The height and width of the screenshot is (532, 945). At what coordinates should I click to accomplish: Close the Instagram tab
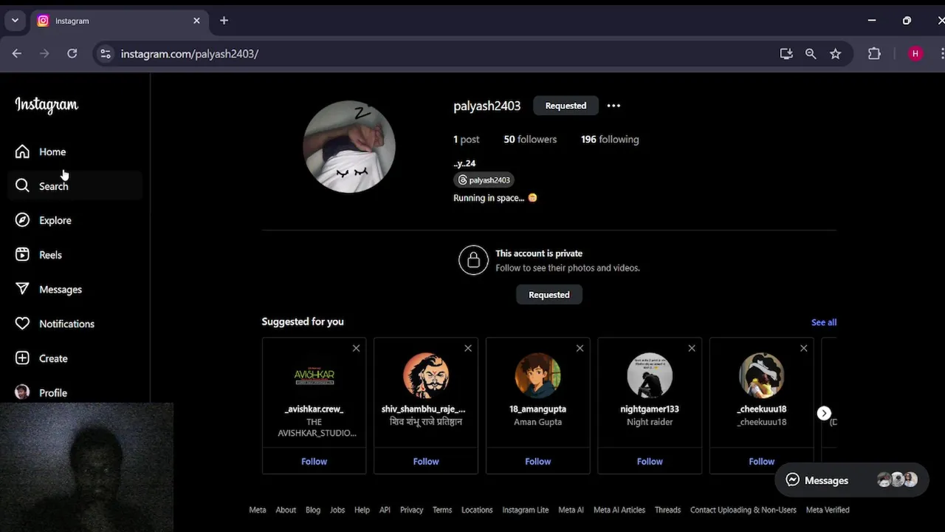[x=196, y=21]
